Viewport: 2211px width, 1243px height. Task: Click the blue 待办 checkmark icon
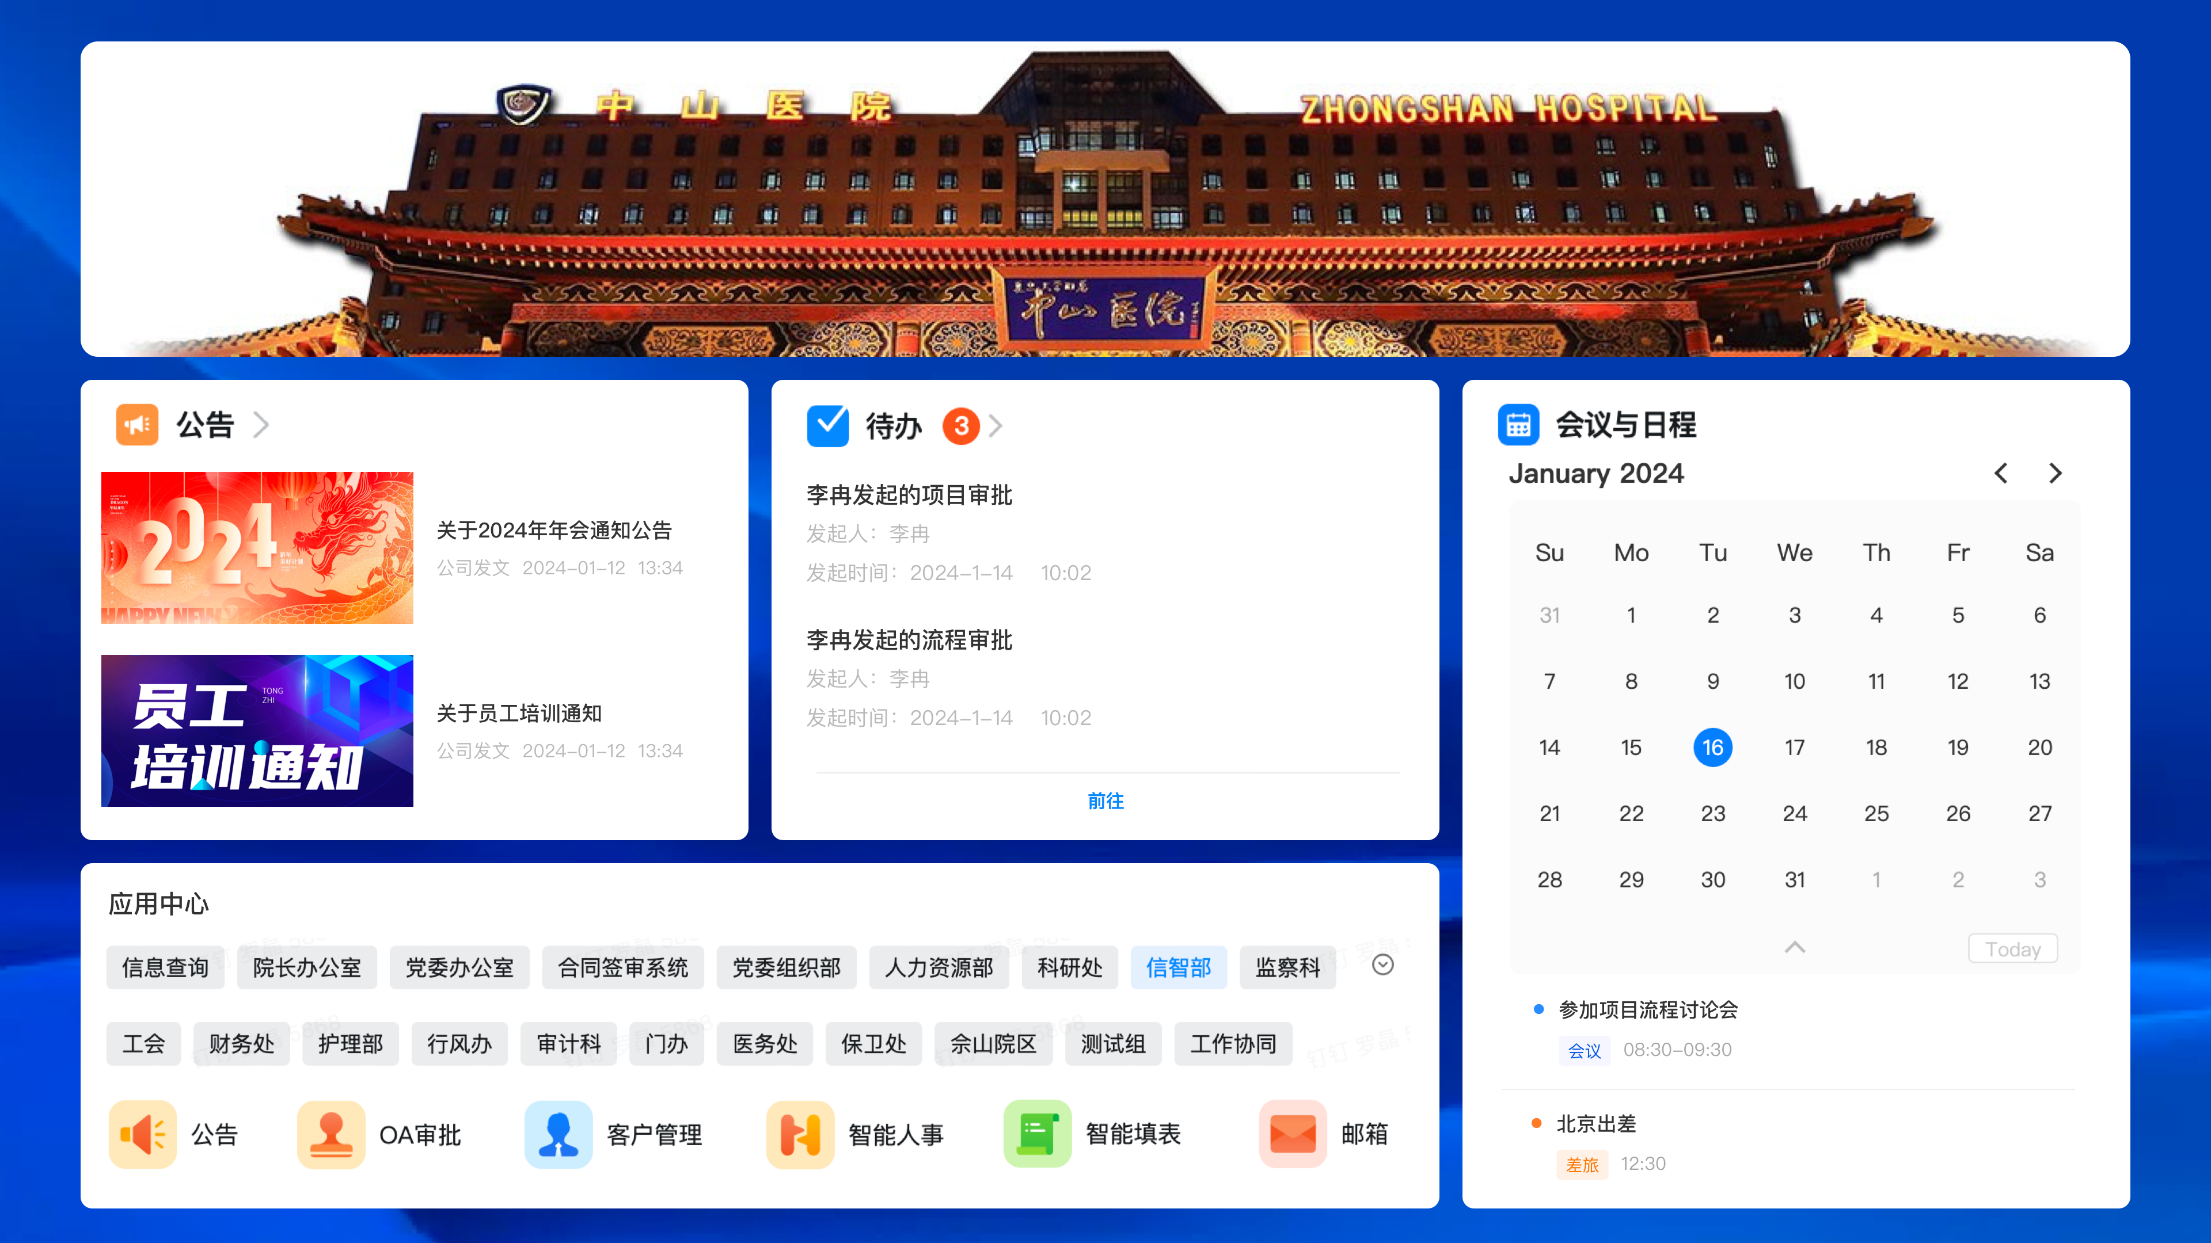(829, 425)
